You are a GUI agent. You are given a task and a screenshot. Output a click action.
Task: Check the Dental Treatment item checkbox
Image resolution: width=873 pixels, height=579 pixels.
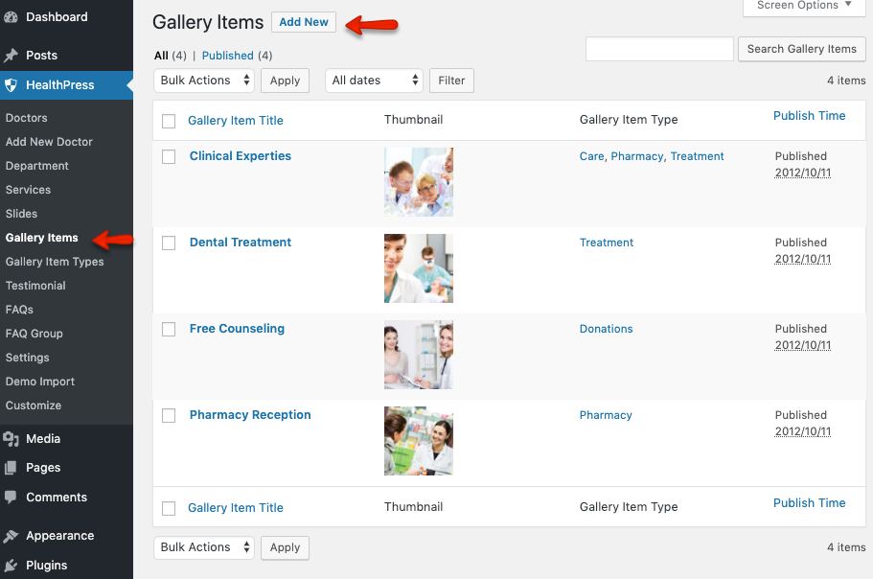pos(169,243)
